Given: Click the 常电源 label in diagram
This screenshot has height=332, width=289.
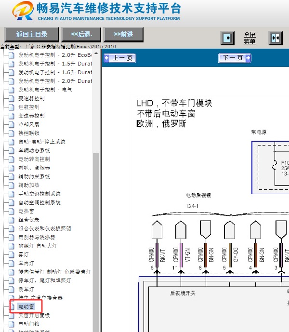Looking at the screenshot, I should (259, 132).
